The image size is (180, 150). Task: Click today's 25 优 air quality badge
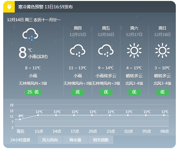coord(33,92)
